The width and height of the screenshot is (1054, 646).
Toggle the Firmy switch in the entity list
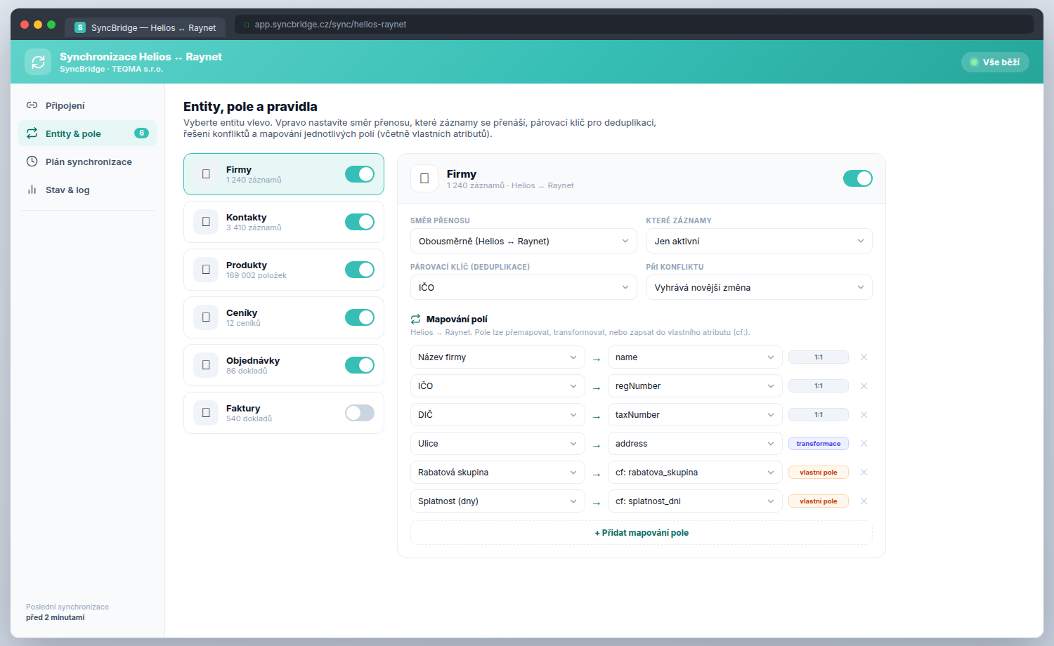tap(360, 174)
